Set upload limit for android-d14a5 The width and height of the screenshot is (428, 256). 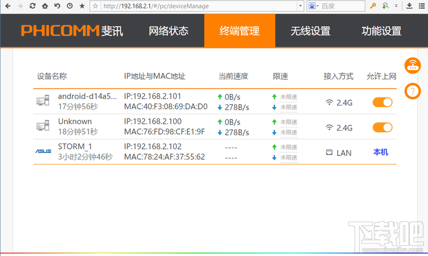tap(289, 97)
